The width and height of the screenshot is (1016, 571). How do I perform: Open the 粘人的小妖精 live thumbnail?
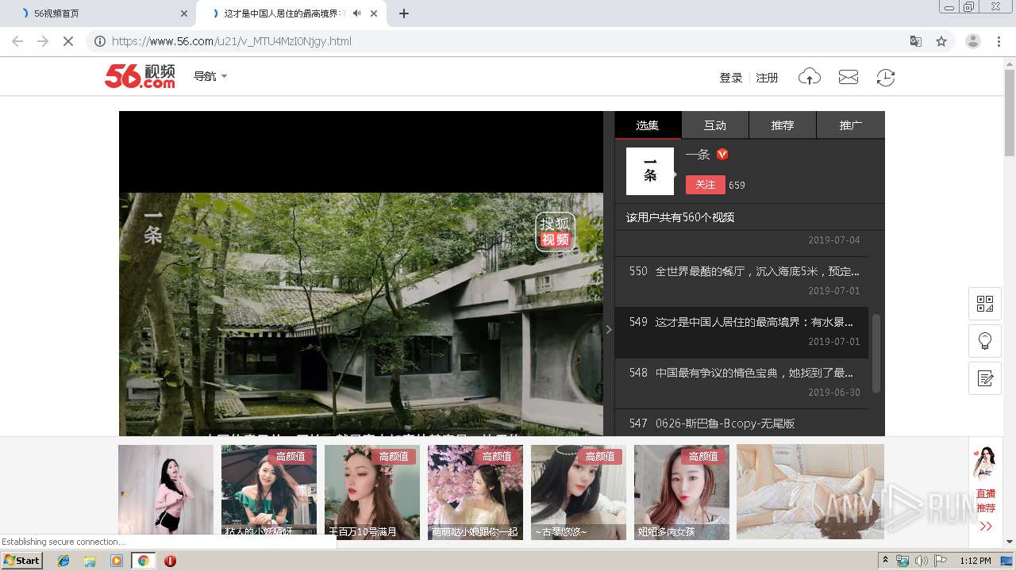click(269, 492)
